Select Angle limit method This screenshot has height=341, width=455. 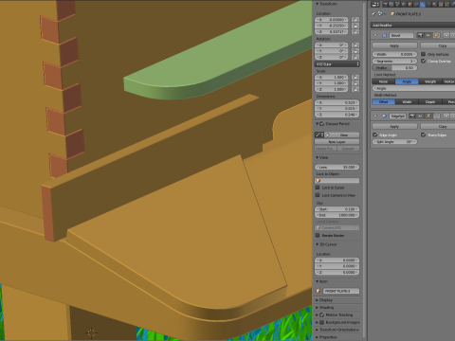pyautogui.click(x=407, y=81)
